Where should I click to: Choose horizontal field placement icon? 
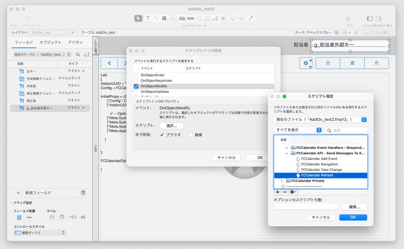point(29,217)
